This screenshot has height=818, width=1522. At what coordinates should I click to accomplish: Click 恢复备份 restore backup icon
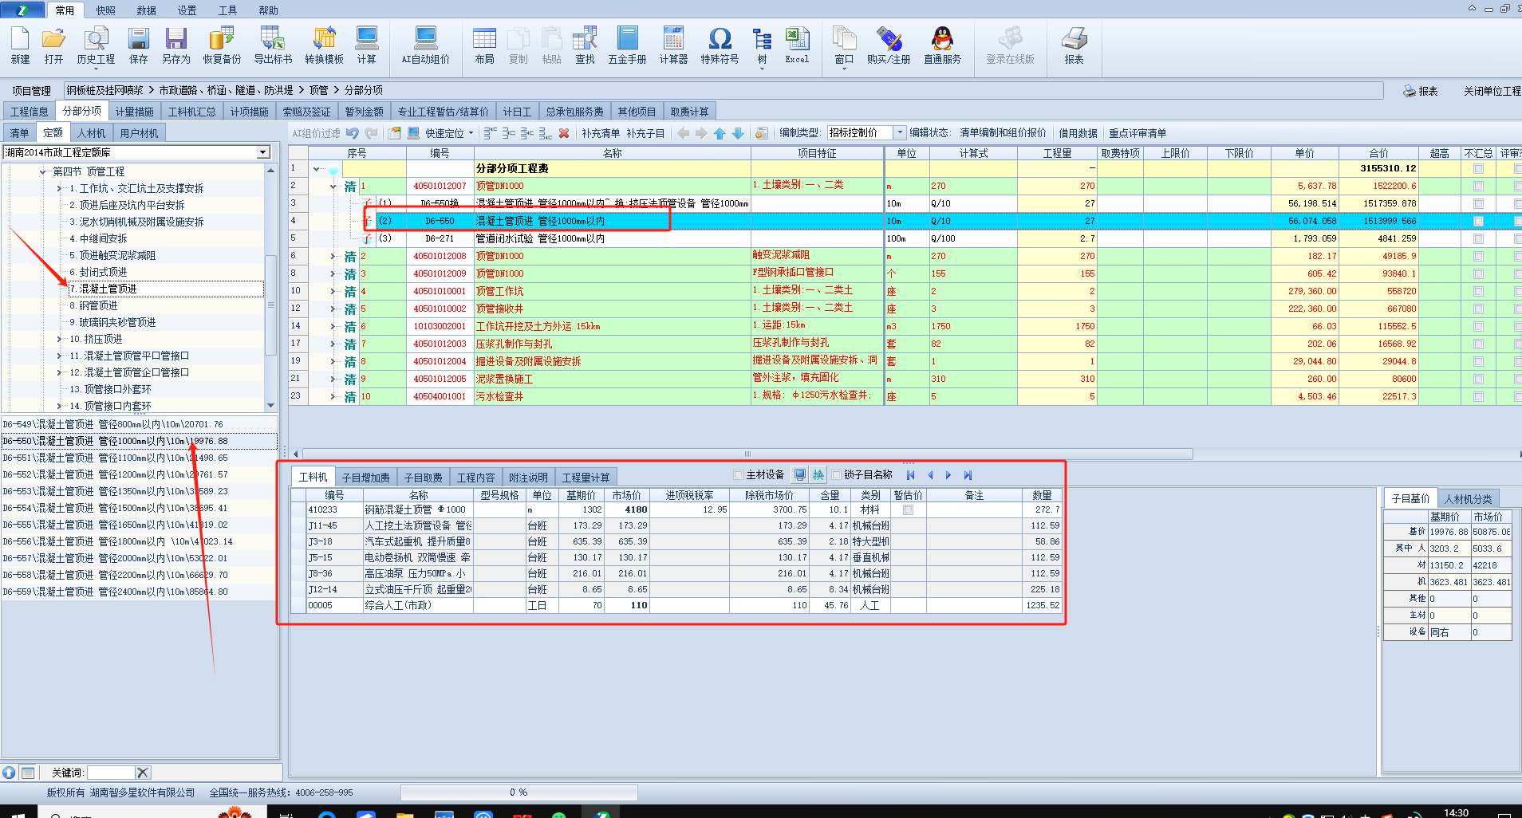point(222,45)
